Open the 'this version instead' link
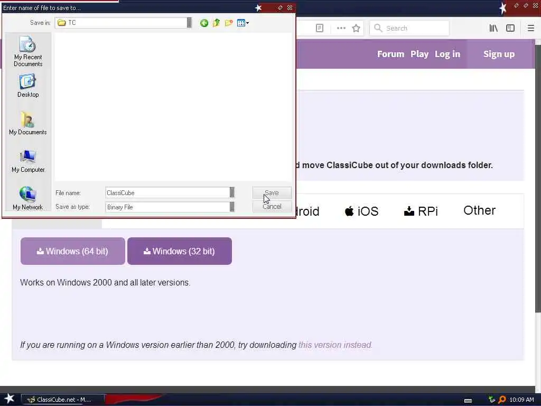 (335, 345)
